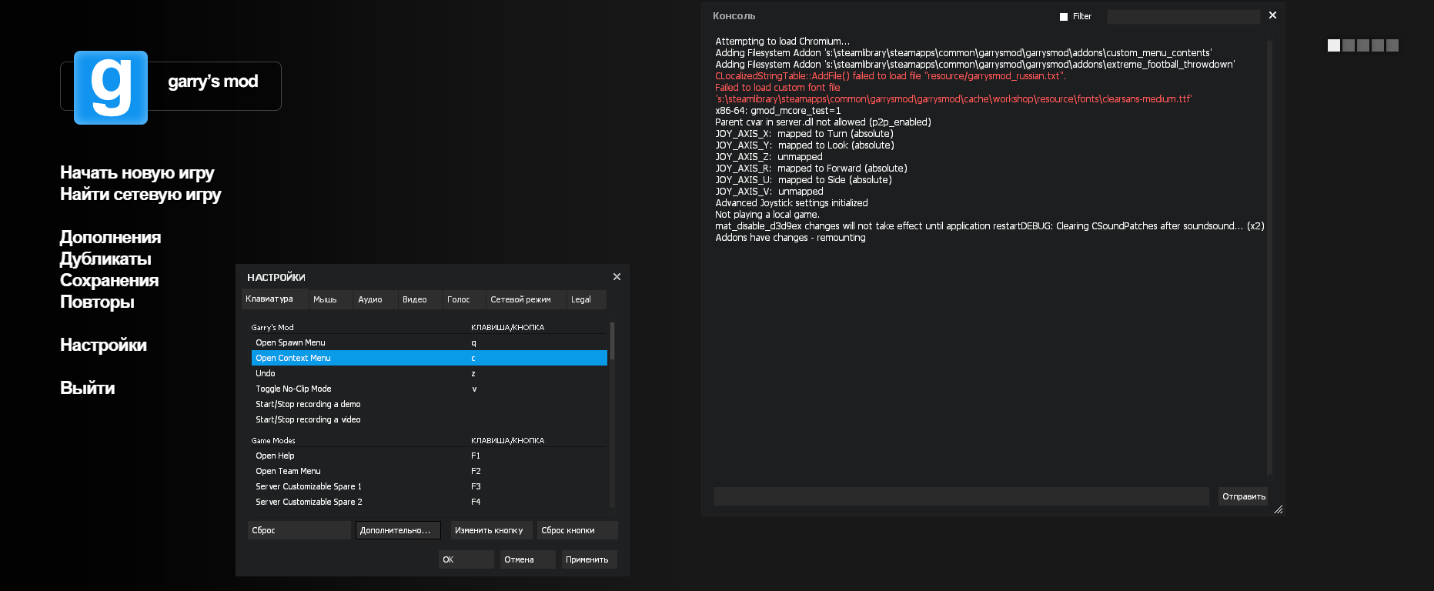Open the Дополнения menu entry

point(111,238)
